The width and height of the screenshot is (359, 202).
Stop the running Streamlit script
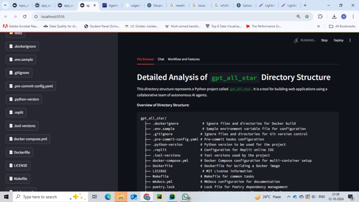pyautogui.click(x=324, y=40)
